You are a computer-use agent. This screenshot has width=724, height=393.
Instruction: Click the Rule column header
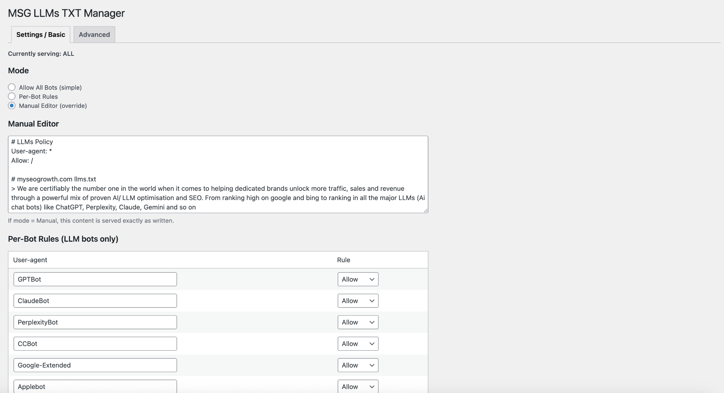coord(344,260)
